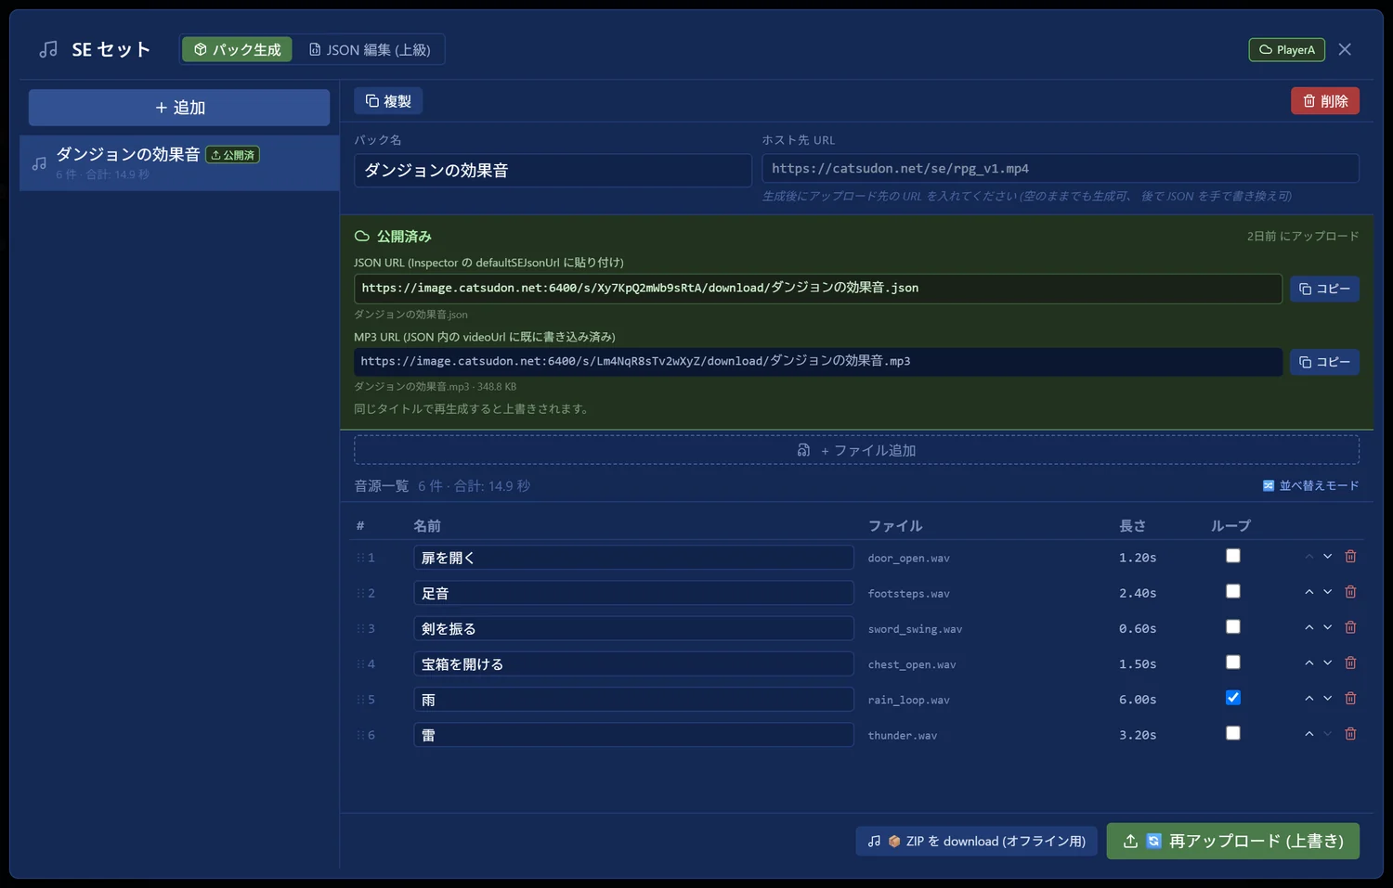Viewport: 1393px width, 888px height.
Task: Toggle loop checkbox for 剣を振る
Action: click(1232, 626)
